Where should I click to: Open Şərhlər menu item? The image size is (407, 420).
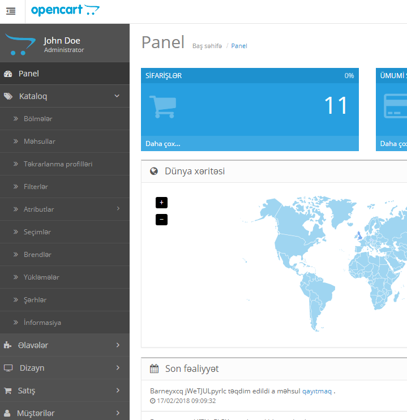[x=65, y=300]
